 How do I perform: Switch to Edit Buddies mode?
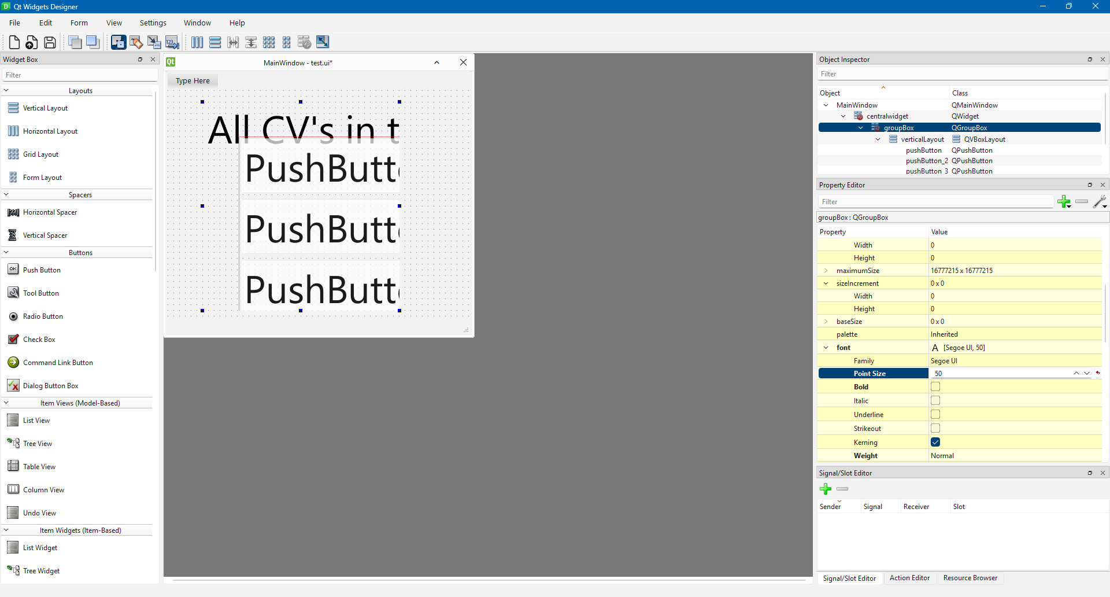(x=154, y=42)
